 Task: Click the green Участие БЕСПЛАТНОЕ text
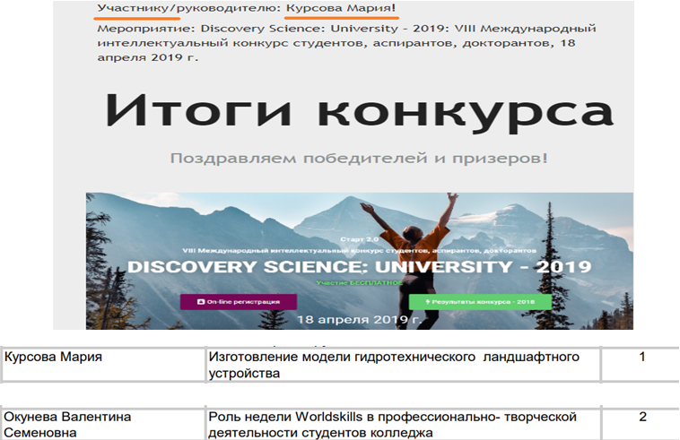tap(359, 283)
